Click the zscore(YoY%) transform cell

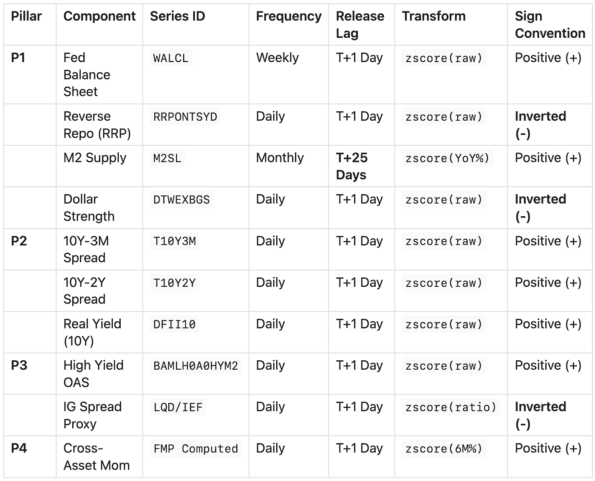[448, 158]
